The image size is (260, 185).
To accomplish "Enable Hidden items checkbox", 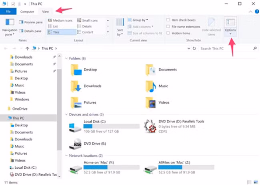I will tap(168, 33).
